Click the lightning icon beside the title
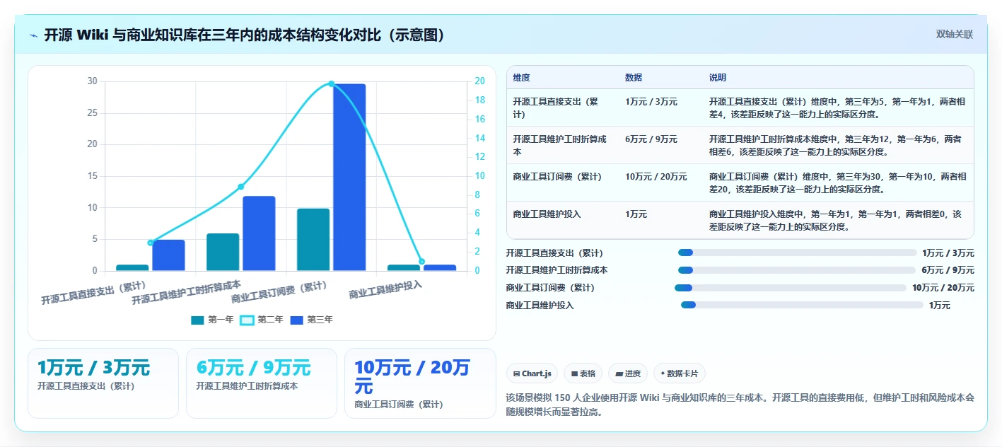The image size is (1002, 447). (x=33, y=35)
